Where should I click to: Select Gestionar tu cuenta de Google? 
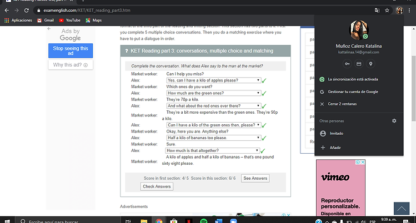pos(359,92)
